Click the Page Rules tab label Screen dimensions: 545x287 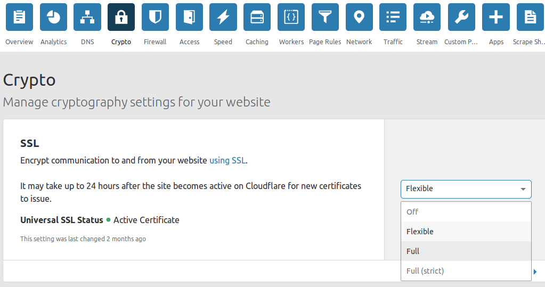pyautogui.click(x=325, y=42)
